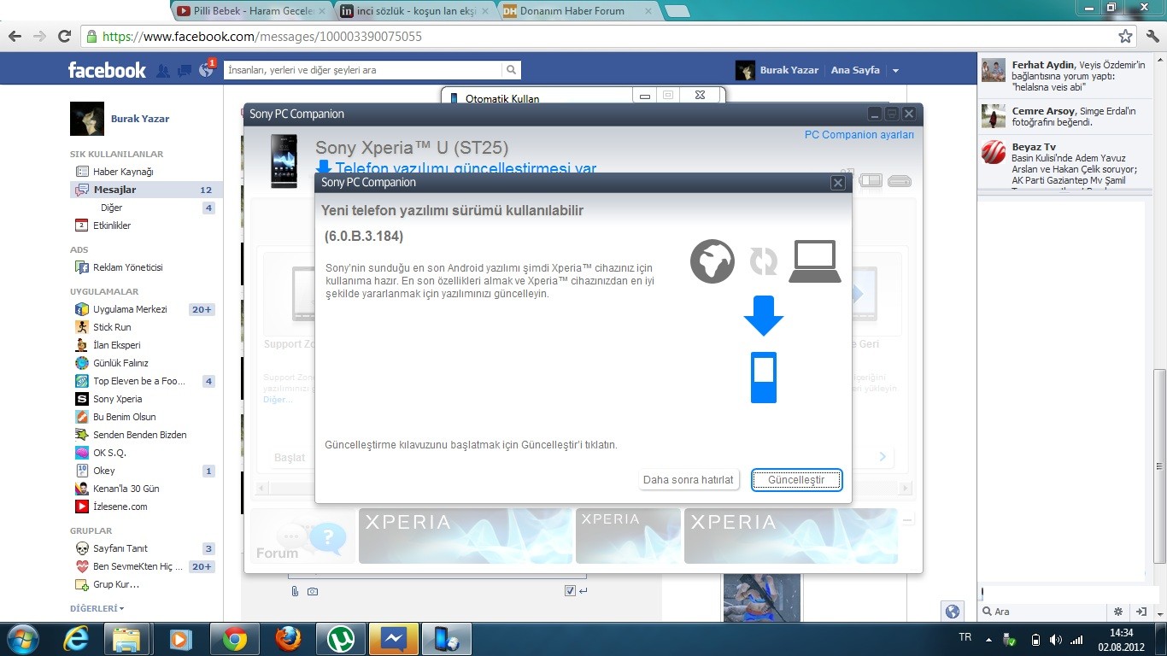Focus the Facebook search input field
The height and width of the screenshot is (656, 1167).
click(363, 70)
